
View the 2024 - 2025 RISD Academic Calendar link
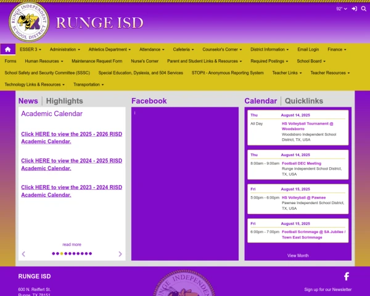coord(72,164)
